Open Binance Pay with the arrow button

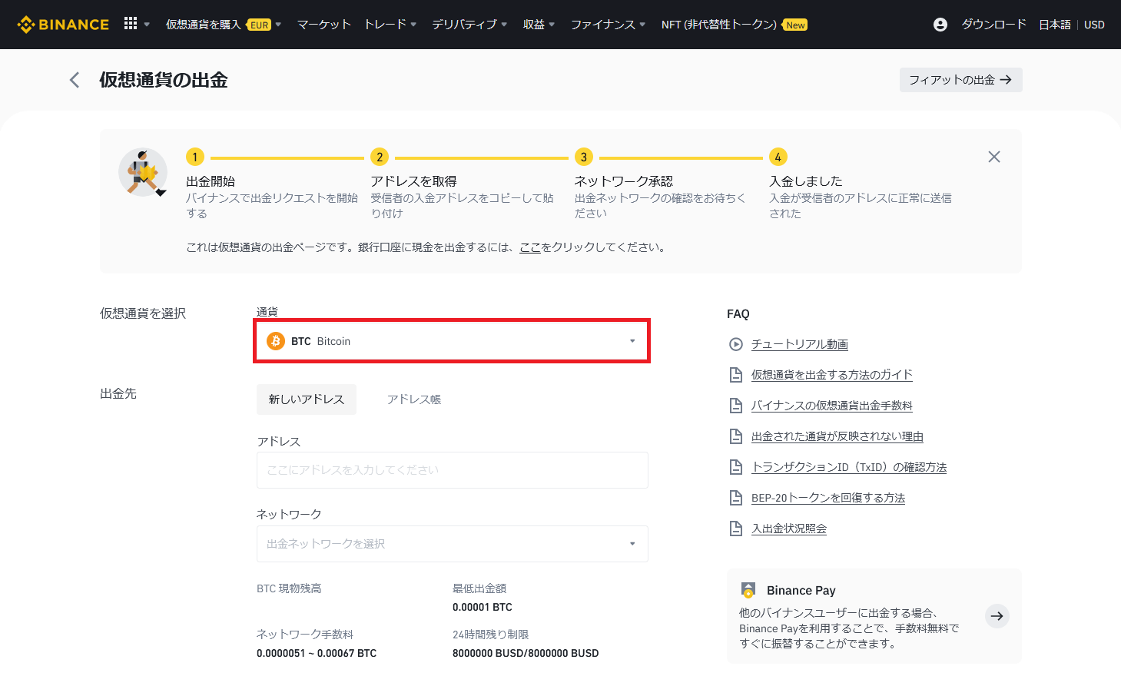(997, 616)
